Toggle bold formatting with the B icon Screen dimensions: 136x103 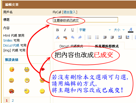pos(57,30)
